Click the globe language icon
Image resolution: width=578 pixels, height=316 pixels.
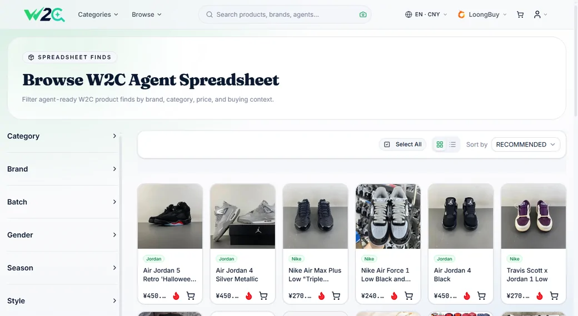(x=408, y=14)
